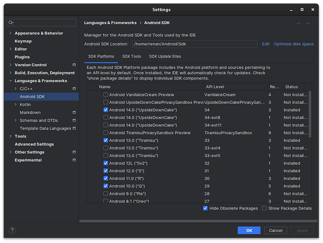This screenshot has height=243, width=323.
Task: Uncheck Android 14.0 API 34 checkbox
Action: [x=106, y=110]
